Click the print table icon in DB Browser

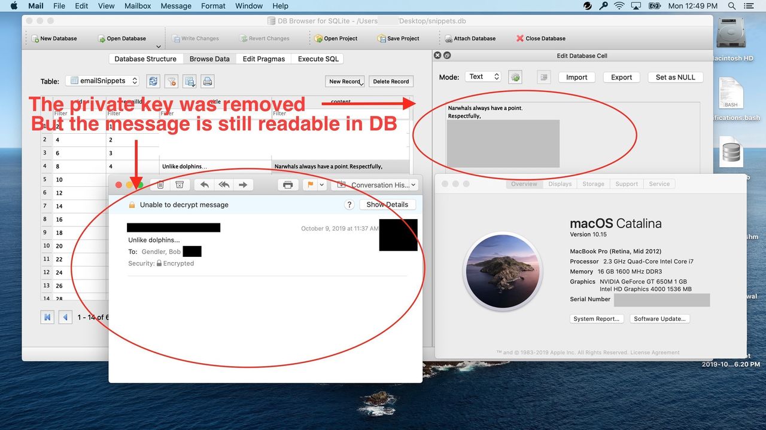[207, 81]
